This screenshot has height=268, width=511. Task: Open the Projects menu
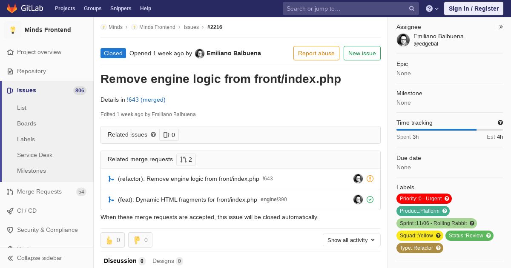(x=65, y=9)
